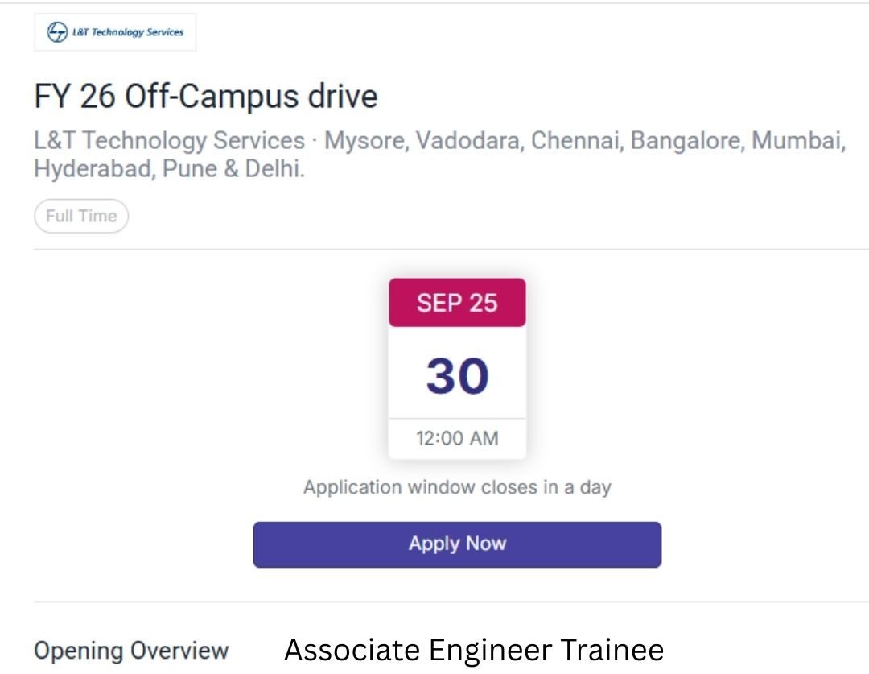Click the application window closes notice
The image size is (869, 674).
click(457, 487)
